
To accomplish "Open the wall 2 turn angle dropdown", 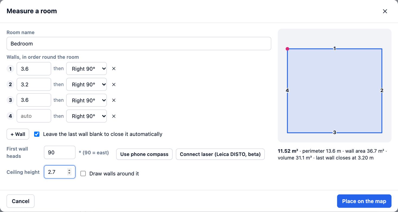I will [x=87, y=84].
